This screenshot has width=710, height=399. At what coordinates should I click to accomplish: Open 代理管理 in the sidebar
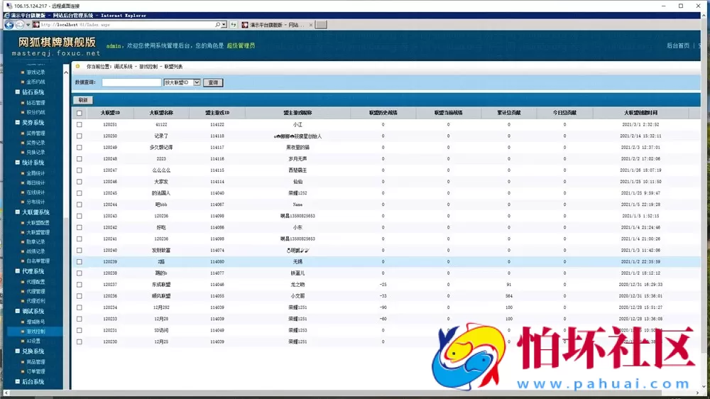(35, 291)
